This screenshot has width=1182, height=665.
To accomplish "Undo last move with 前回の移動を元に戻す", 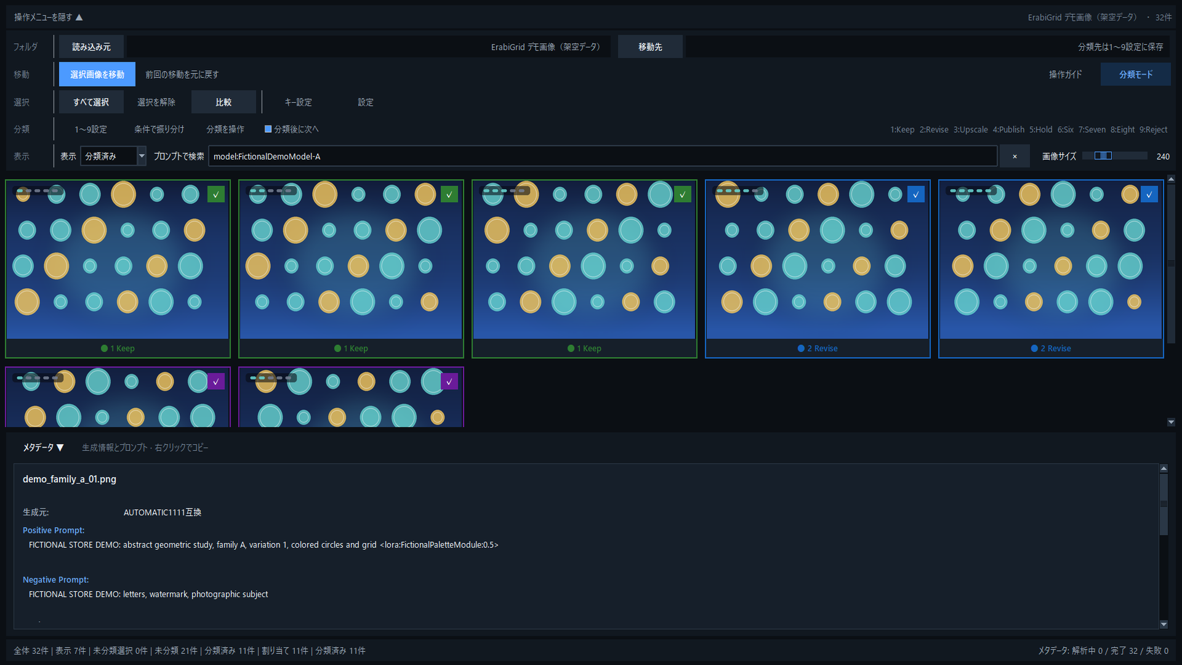I will click(182, 75).
